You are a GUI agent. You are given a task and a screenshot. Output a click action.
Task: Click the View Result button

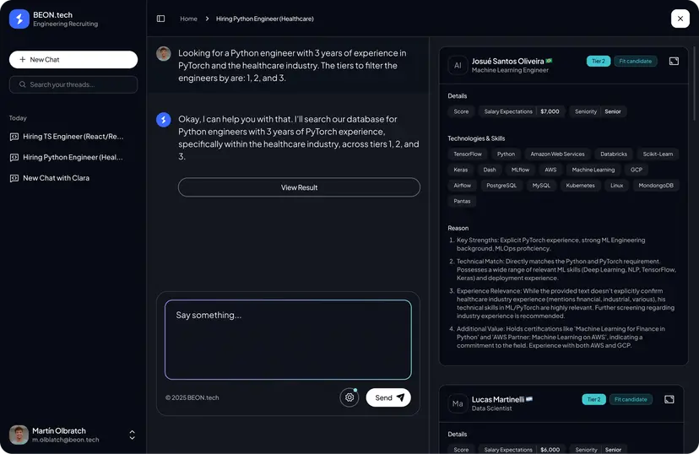tap(299, 187)
